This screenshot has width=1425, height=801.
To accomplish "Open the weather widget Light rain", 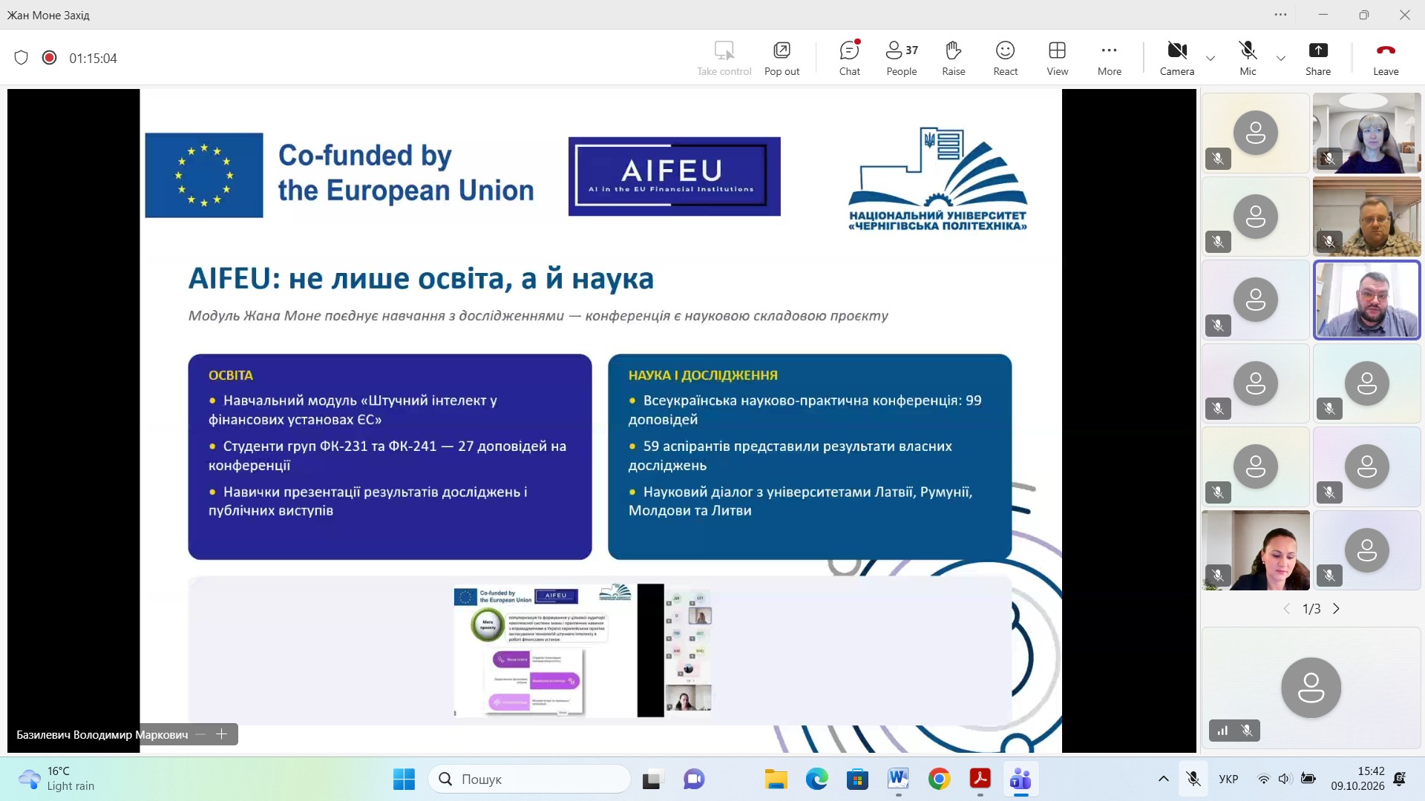I will (58, 779).
